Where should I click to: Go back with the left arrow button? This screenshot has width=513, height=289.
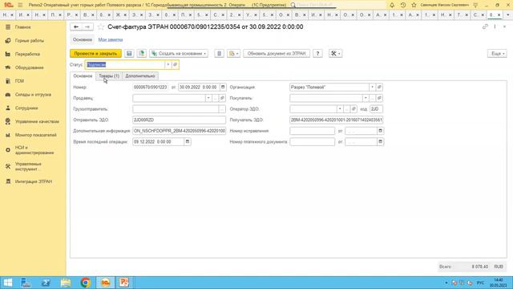(76, 26)
